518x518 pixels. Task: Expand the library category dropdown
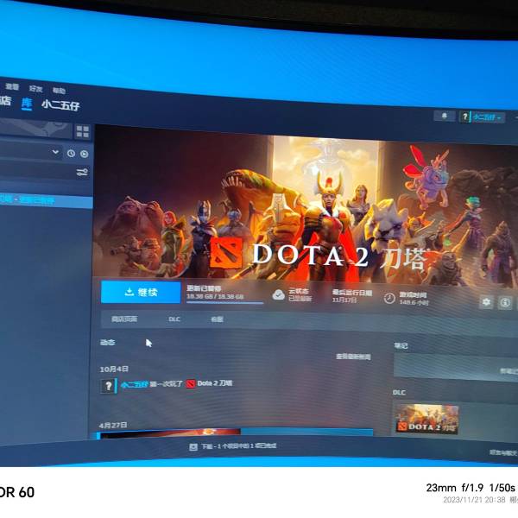click(x=57, y=152)
